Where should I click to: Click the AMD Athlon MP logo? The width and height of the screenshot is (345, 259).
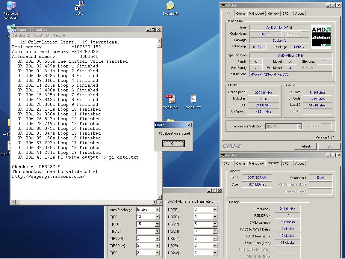(321, 37)
